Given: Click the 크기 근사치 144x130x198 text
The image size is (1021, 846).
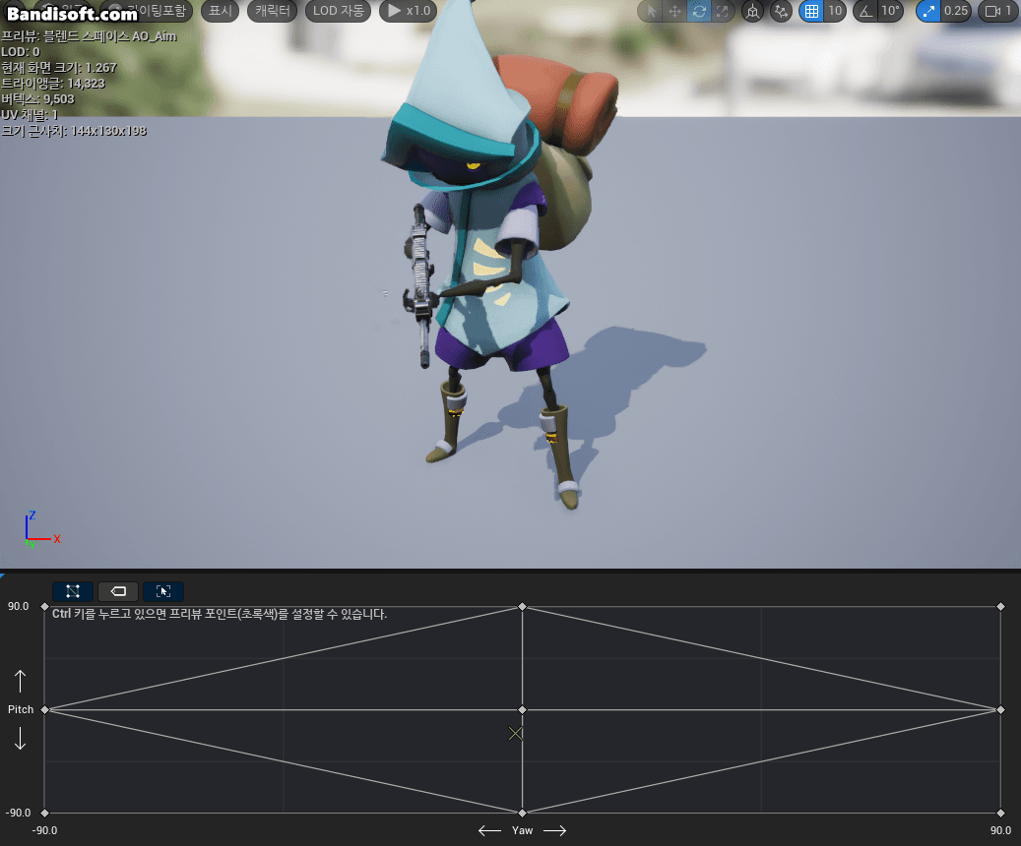Looking at the screenshot, I should tap(74, 131).
